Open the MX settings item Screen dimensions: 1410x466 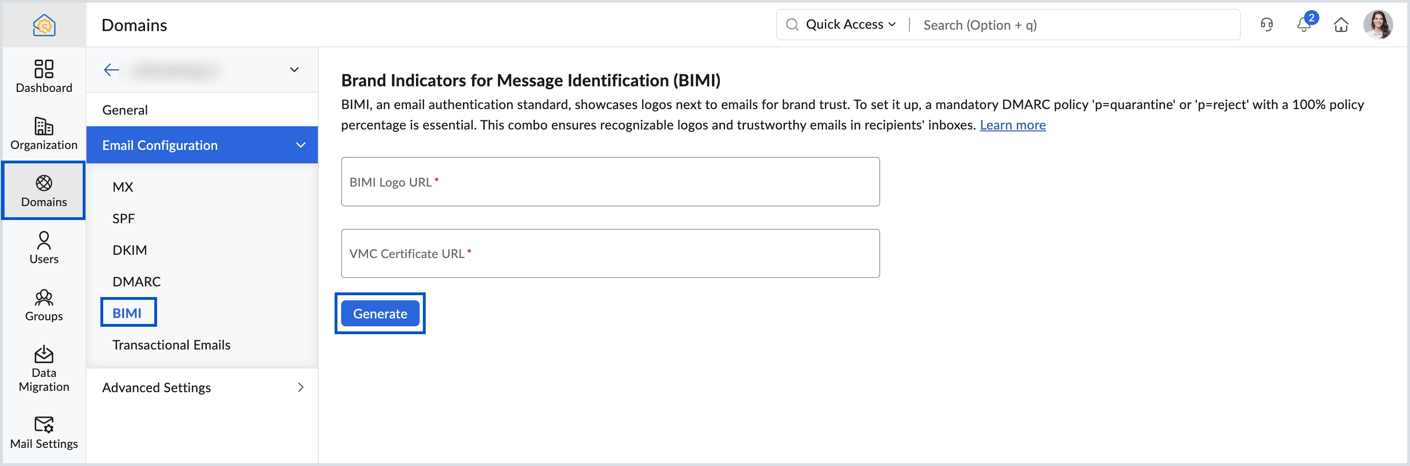(x=123, y=187)
